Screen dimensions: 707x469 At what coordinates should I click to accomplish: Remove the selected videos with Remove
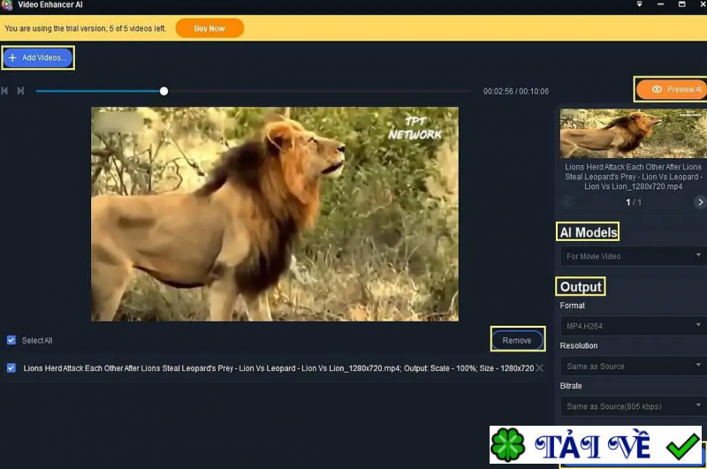517,340
